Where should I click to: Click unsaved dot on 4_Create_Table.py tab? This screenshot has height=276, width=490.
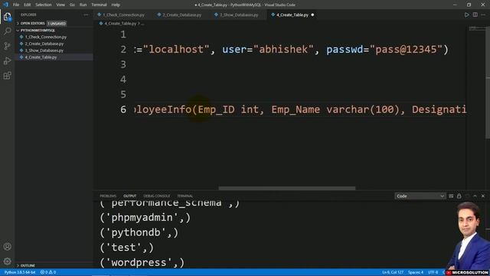312,15
